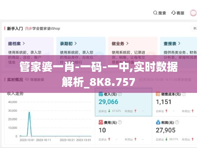Toggle hide data (隐藏数据) eye icon
Image resolution: width=197 pixels, height=148 pixels.
pos(27,80)
